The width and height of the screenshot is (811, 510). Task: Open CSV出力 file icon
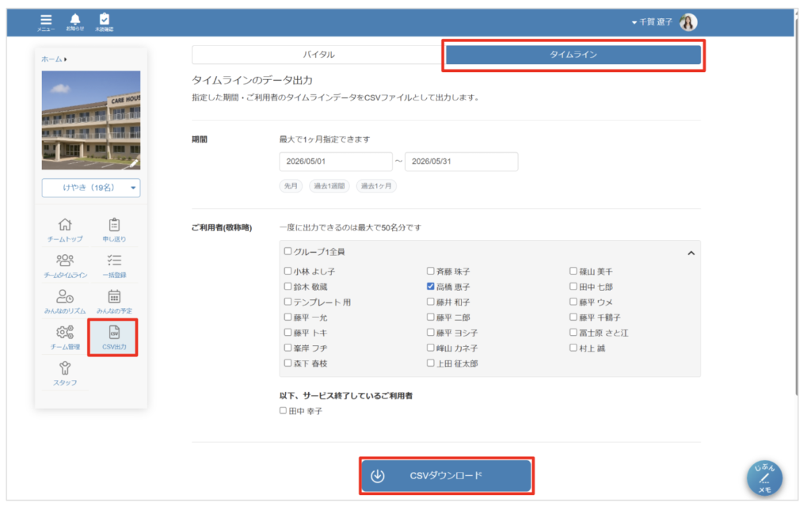pyautogui.click(x=113, y=338)
